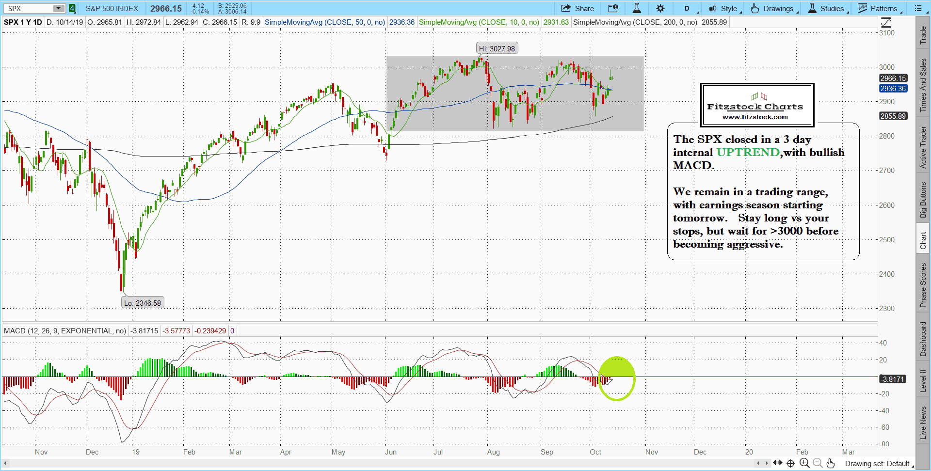Open the Times And Sales side tab
The image size is (931, 471).
tap(923, 85)
